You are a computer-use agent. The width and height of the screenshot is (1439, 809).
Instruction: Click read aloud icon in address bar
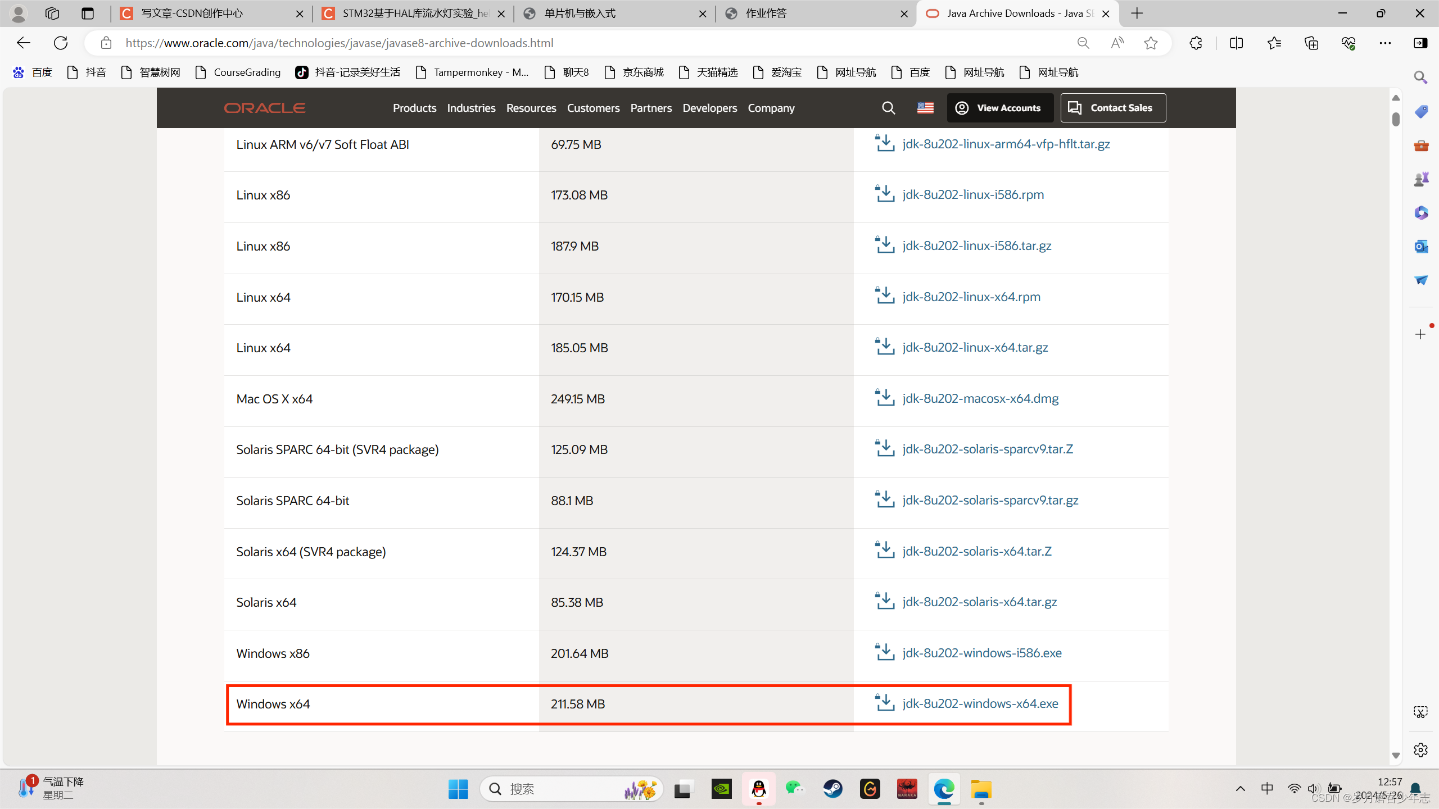pyautogui.click(x=1117, y=43)
